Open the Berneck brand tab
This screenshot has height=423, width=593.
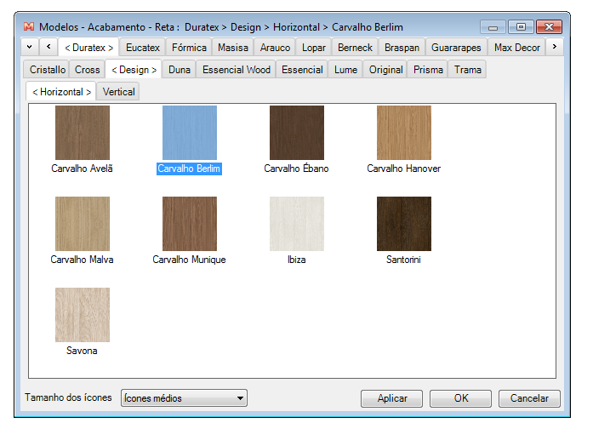355,48
